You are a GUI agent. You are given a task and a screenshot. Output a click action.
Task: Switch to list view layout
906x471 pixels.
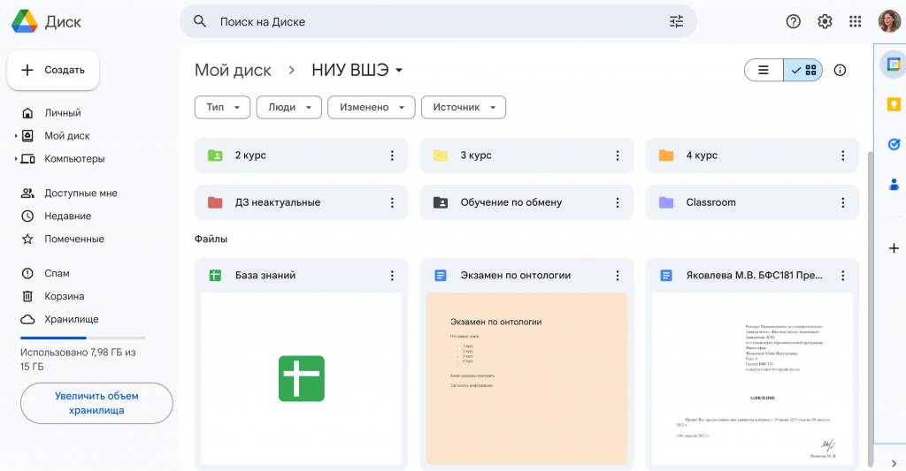click(x=764, y=71)
